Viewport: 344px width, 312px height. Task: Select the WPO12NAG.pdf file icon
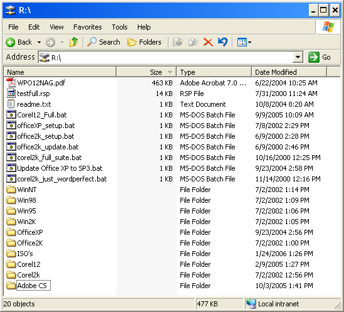11,83
